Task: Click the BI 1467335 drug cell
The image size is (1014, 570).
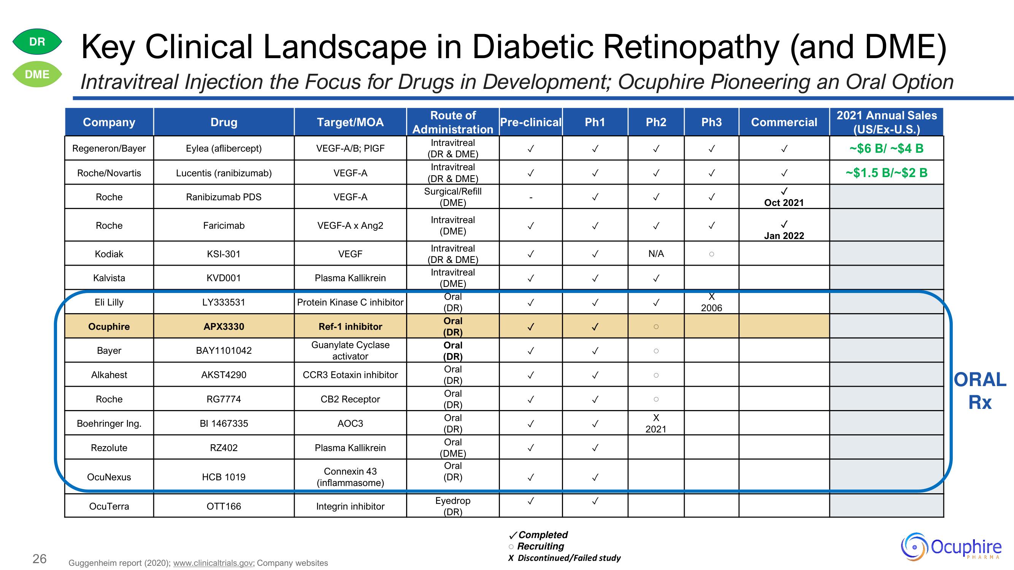Action: pos(224,424)
